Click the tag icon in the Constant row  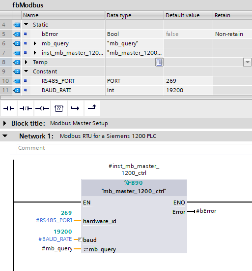[17, 71]
